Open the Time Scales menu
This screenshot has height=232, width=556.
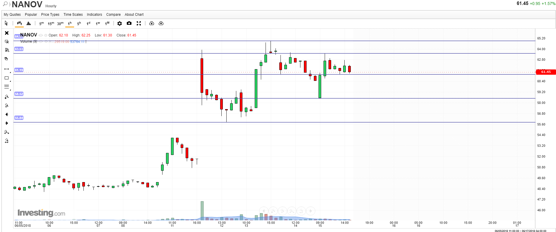tap(73, 15)
